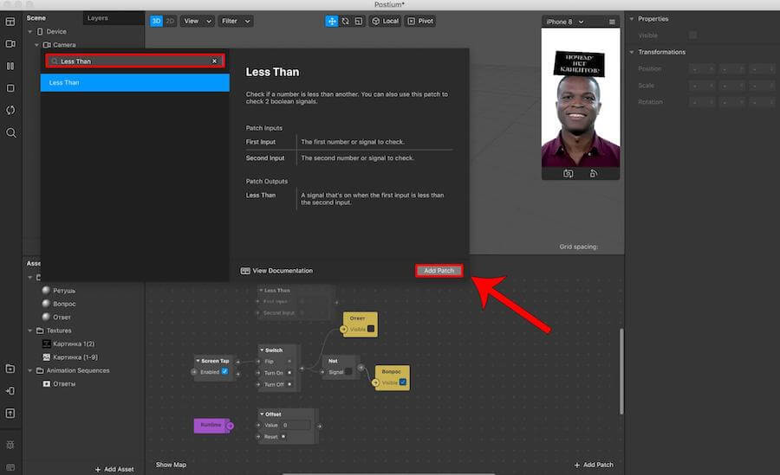
Task: Toggle Visible checkbox on Ответ patch
Action: [x=371, y=329]
